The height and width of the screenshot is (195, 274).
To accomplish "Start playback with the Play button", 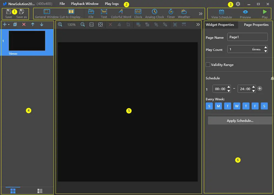I will coord(264,13).
